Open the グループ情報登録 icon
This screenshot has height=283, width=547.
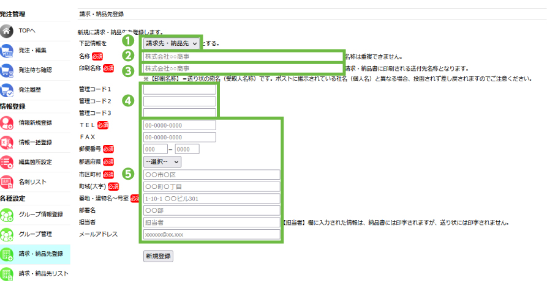[7, 215]
